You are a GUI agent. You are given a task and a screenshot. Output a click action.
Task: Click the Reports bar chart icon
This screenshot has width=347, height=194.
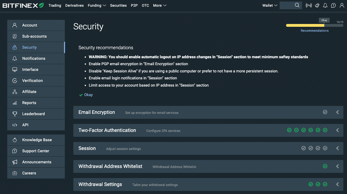point(15,103)
